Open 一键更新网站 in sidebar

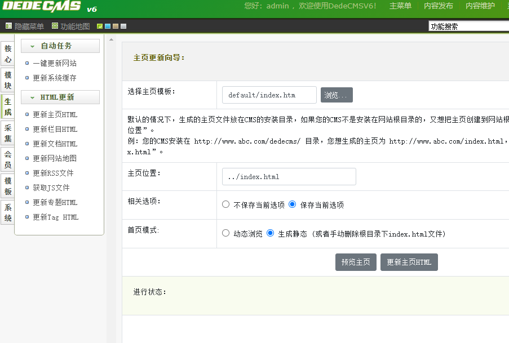click(55, 63)
